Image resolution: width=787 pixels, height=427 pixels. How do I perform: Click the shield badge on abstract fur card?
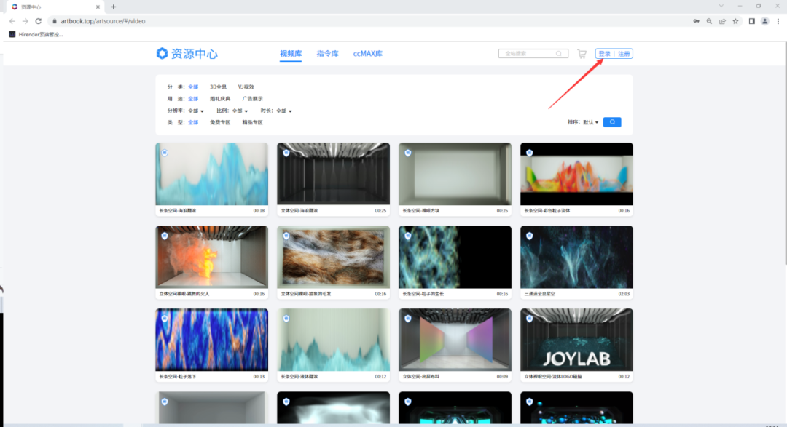(286, 236)
